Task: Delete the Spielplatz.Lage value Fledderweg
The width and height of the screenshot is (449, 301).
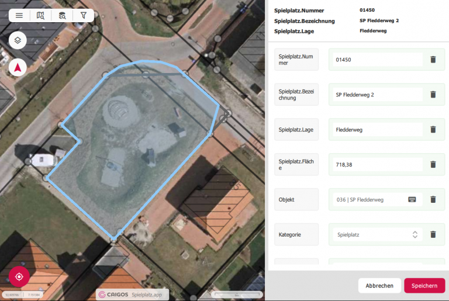Action: (x=433, y=129)
